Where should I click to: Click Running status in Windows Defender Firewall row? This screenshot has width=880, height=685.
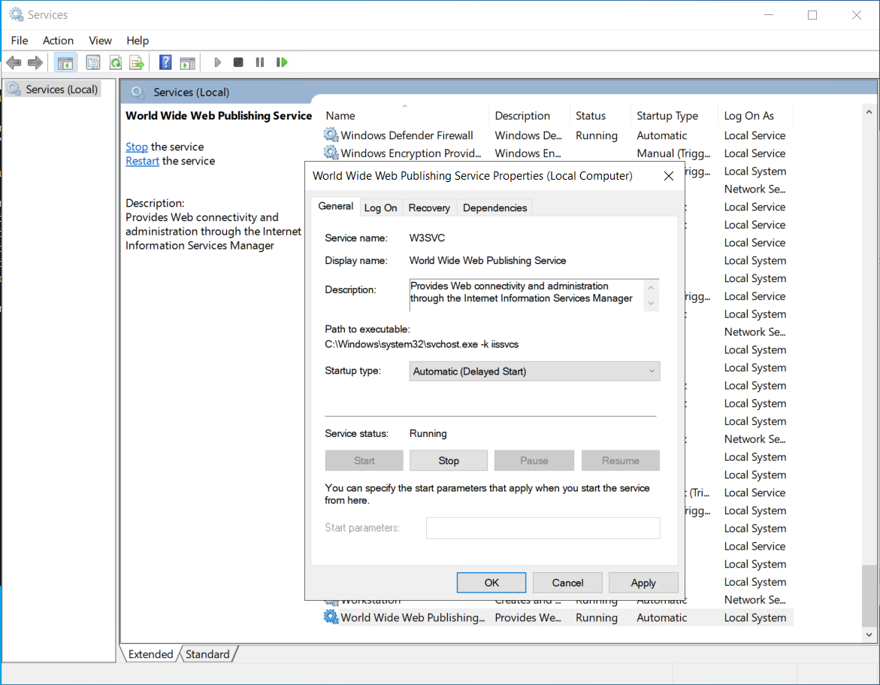coord(597,135)
